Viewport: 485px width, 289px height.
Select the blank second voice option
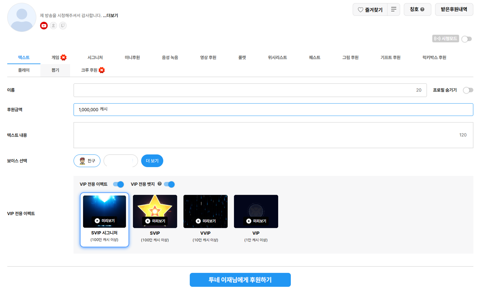[x=121, y=161]
